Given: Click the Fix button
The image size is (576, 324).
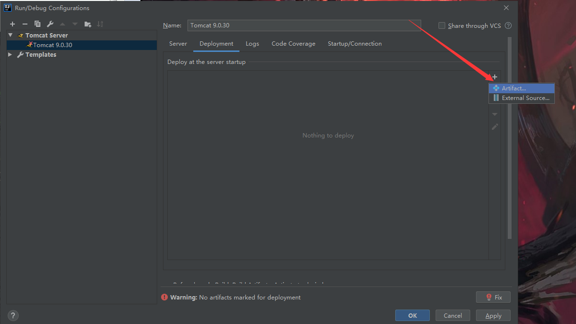Looking at the screenshot, I should [x=493, y=297].
